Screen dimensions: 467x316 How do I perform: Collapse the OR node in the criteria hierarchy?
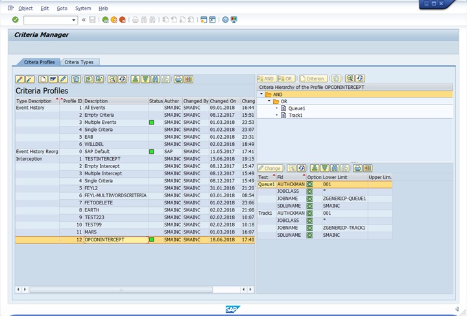click(269, 101)
